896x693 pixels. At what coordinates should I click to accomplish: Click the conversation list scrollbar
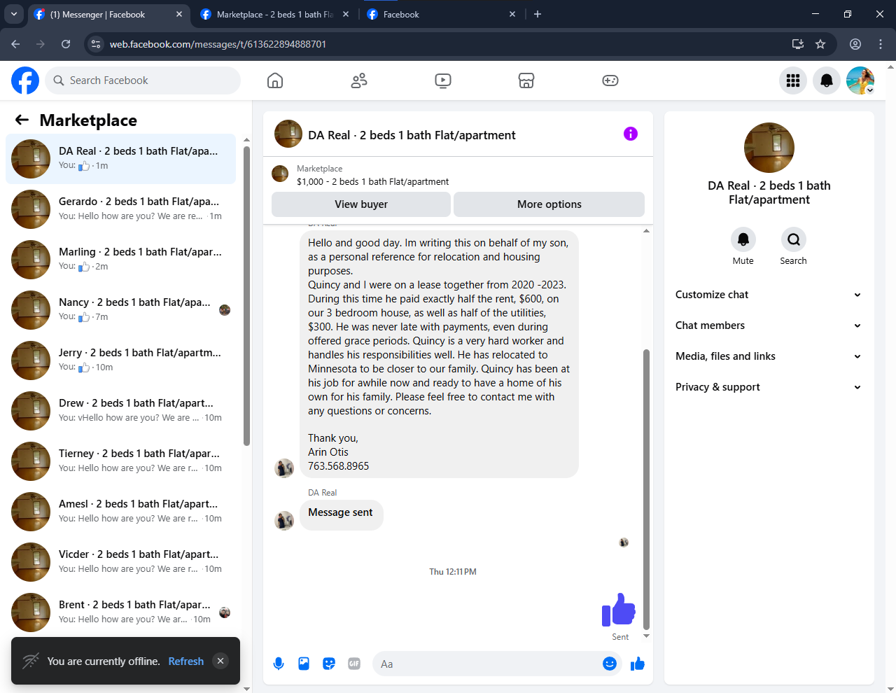pyautogui.click(x=246, y=295)
